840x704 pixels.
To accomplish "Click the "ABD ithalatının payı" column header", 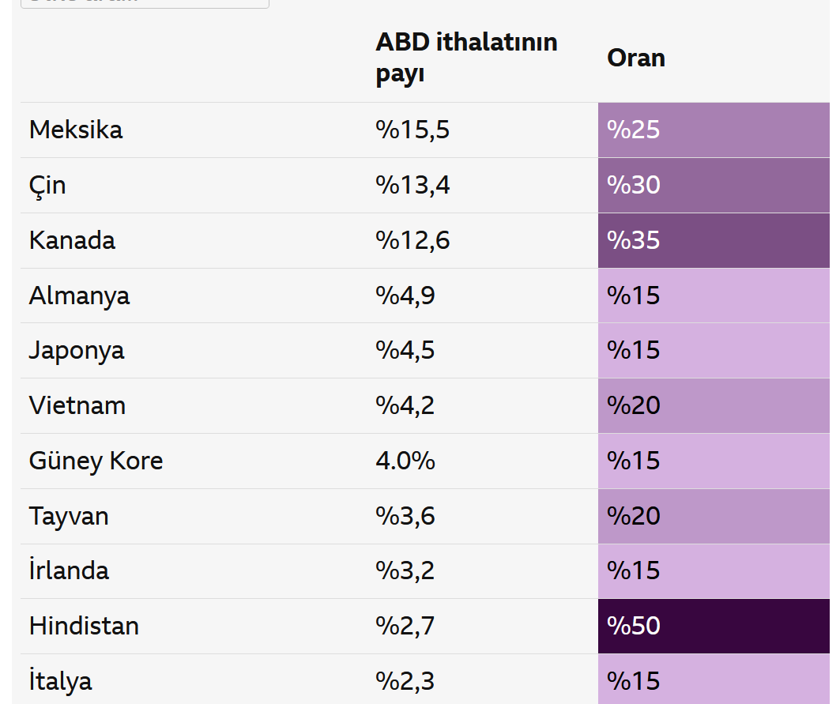I will pyautogui.click(x=466, y=58).
